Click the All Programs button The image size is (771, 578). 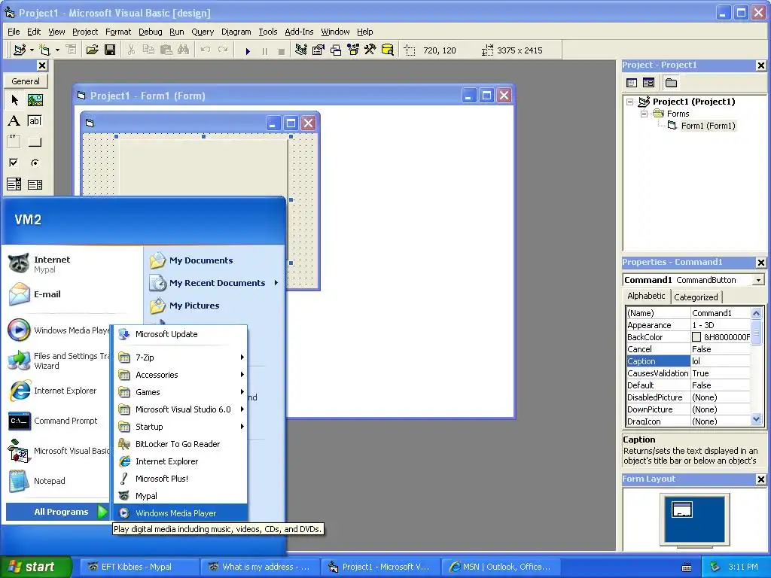click(56, 512)
